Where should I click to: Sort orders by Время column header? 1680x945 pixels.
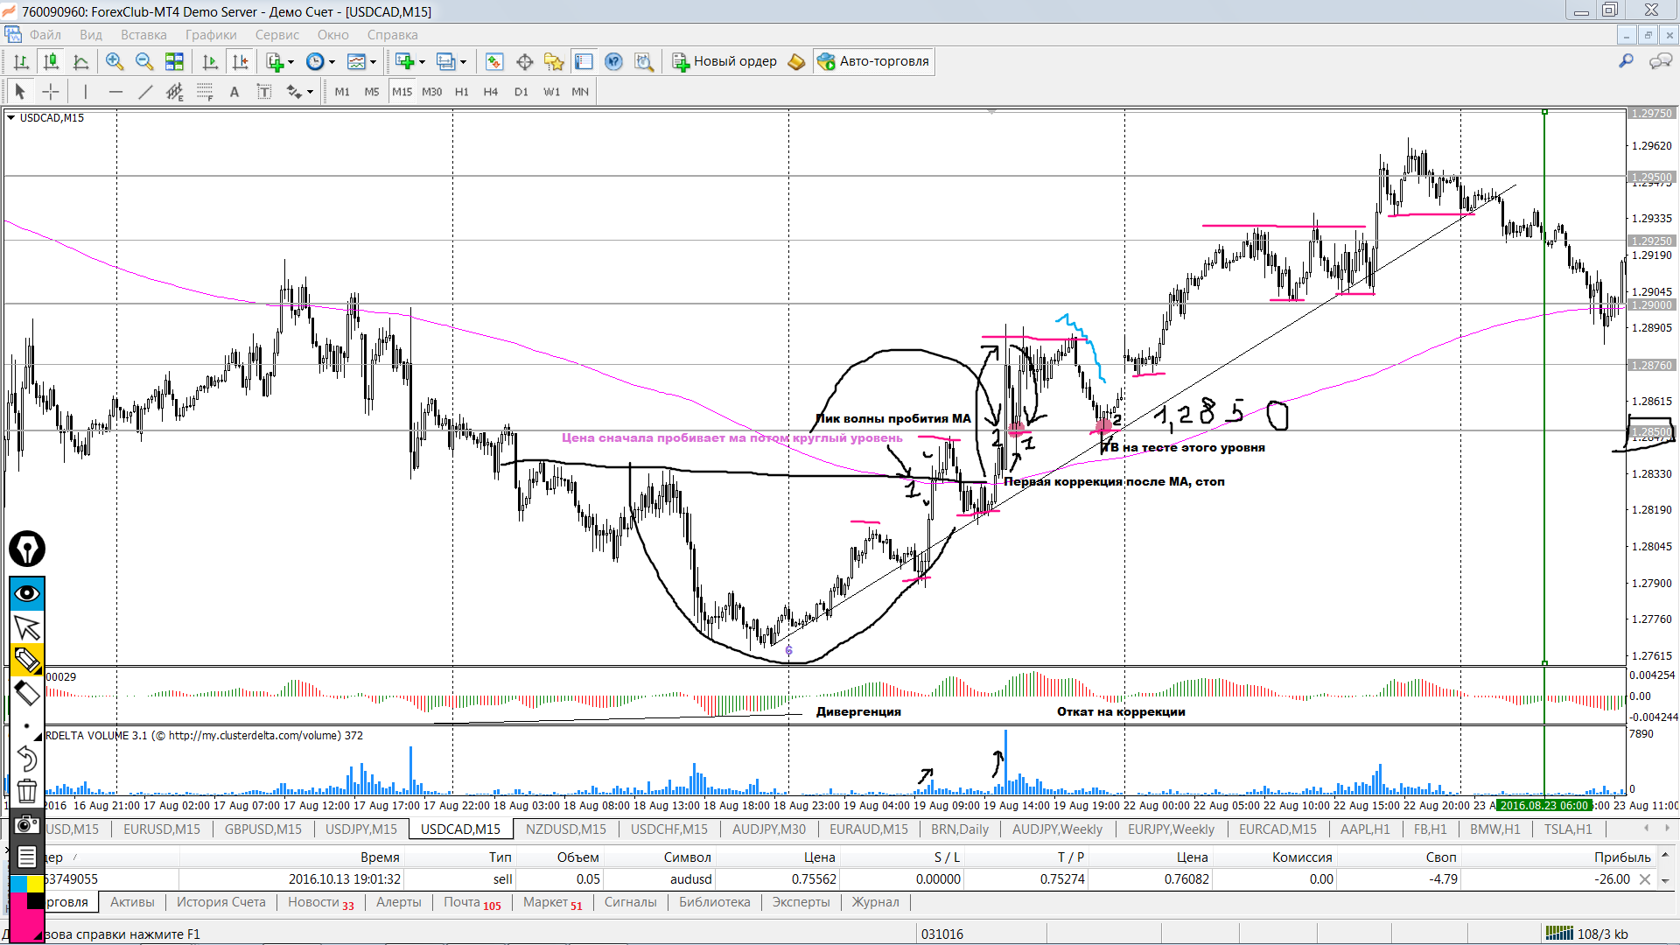380,857
